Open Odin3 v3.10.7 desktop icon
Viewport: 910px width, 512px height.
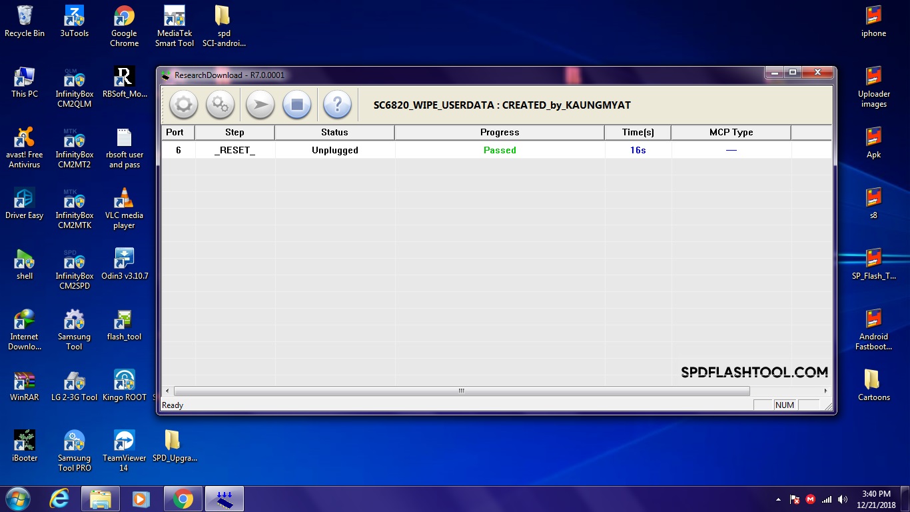[x=125, y=264]
